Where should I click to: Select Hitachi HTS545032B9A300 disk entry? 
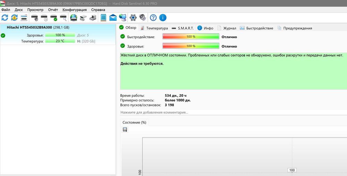tap(58, 34)
